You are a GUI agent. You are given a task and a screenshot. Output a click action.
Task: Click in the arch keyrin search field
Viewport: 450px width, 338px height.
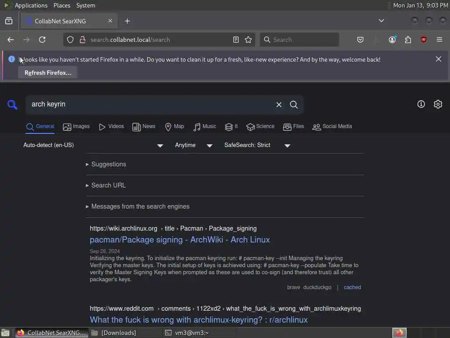pyautogui.click(x=149, y=104)
